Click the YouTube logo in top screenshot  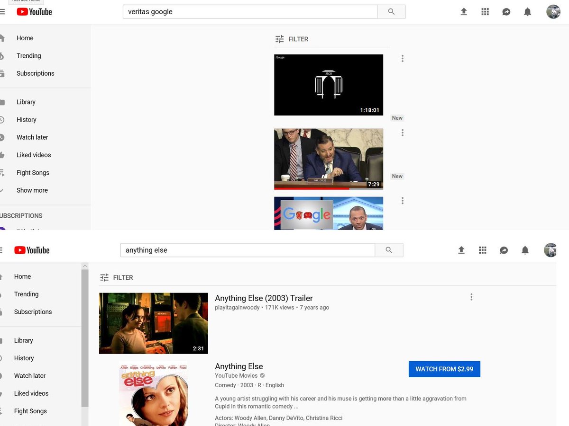34,12
